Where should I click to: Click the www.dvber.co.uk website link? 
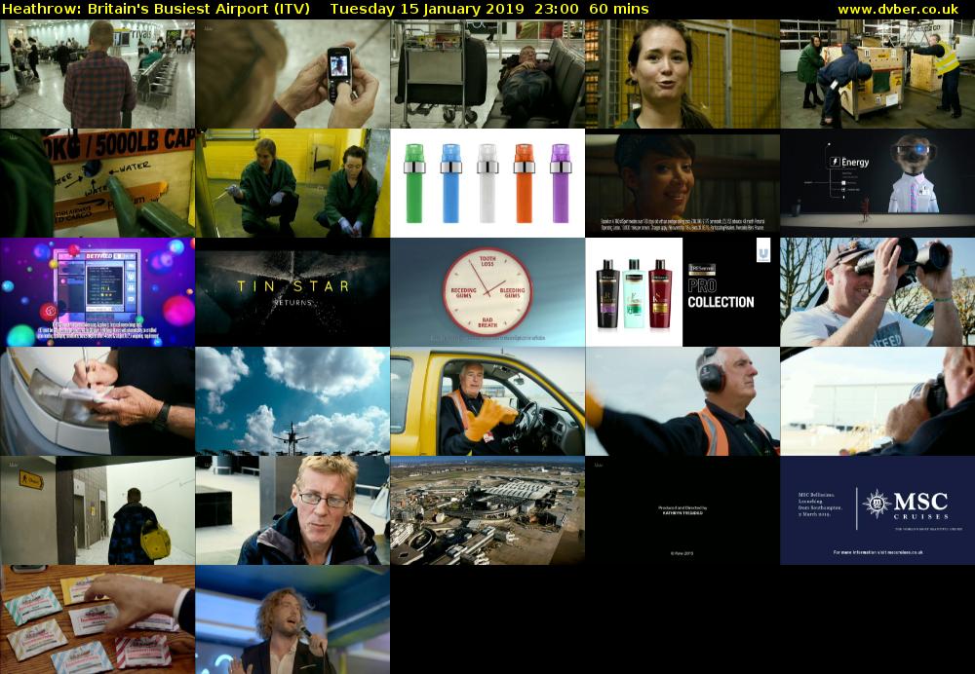coord(897,9)
